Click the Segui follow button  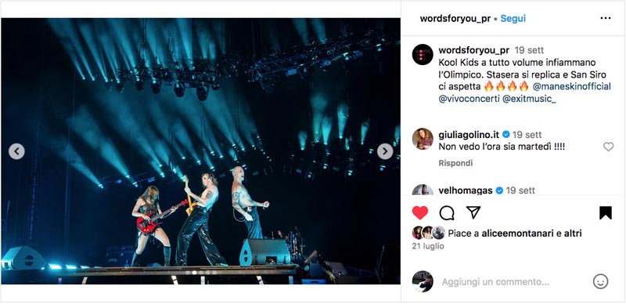coord(513,18)
